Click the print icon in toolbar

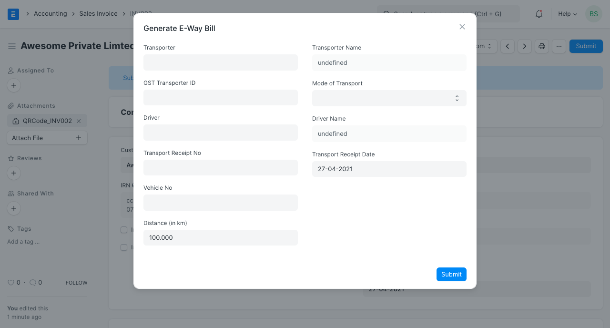(541, 46)
